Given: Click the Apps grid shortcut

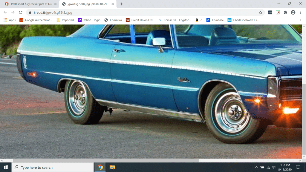Looking at the screenshot, I should 9,20.
